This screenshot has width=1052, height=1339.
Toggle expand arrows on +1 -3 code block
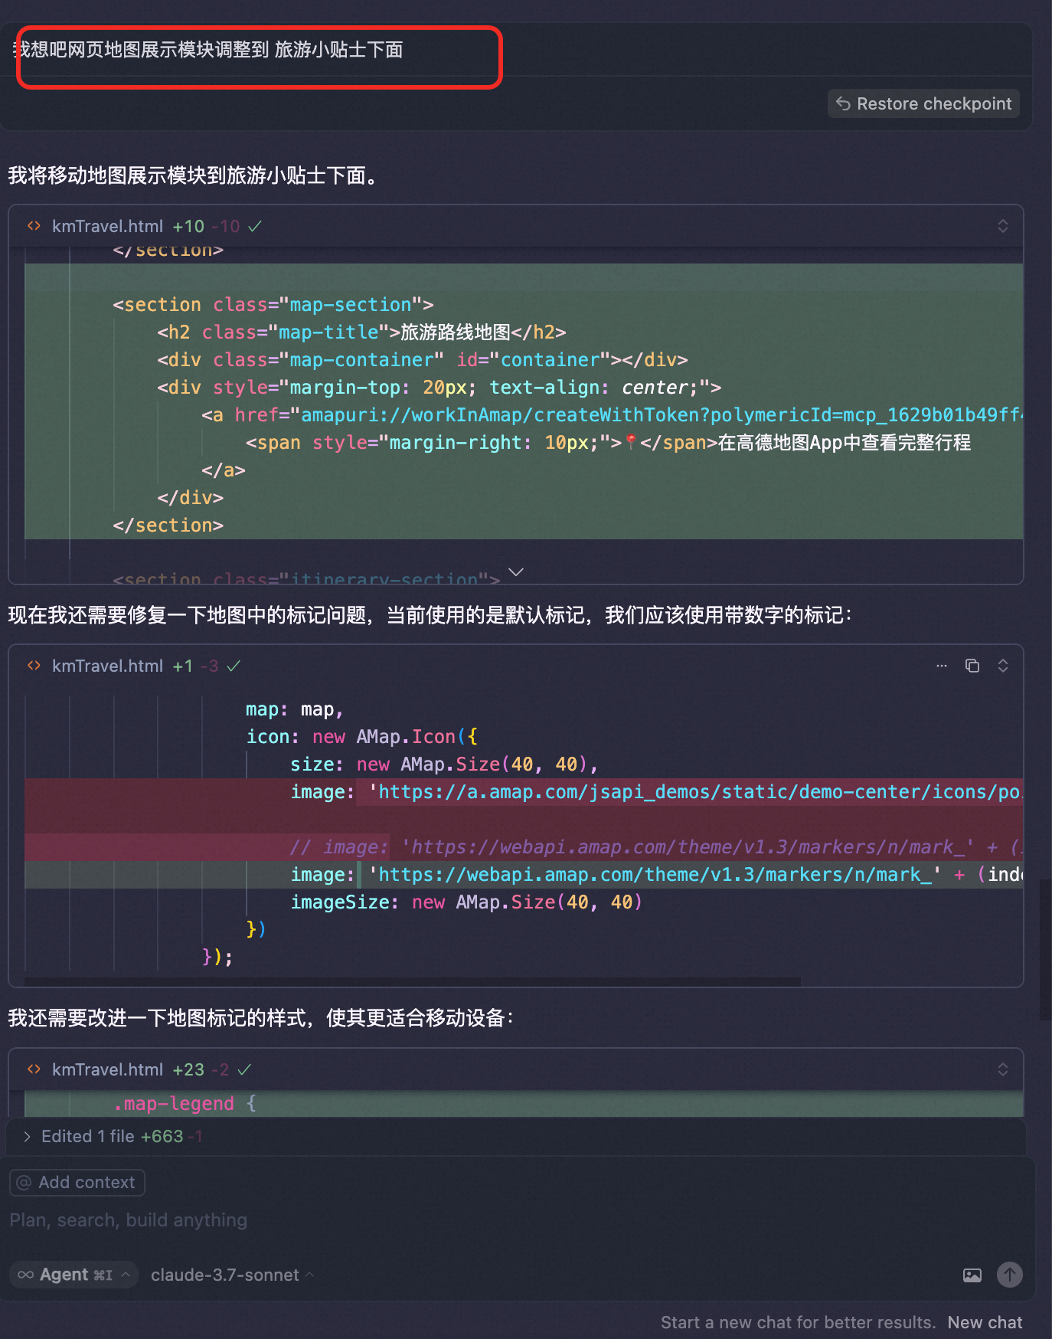pyautogui.click(x=1002, y=666)
